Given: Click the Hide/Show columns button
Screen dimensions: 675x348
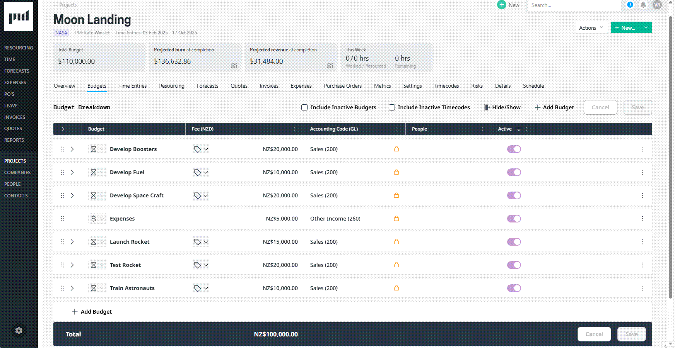Looking at the screenshot, I should click(502, 107).
